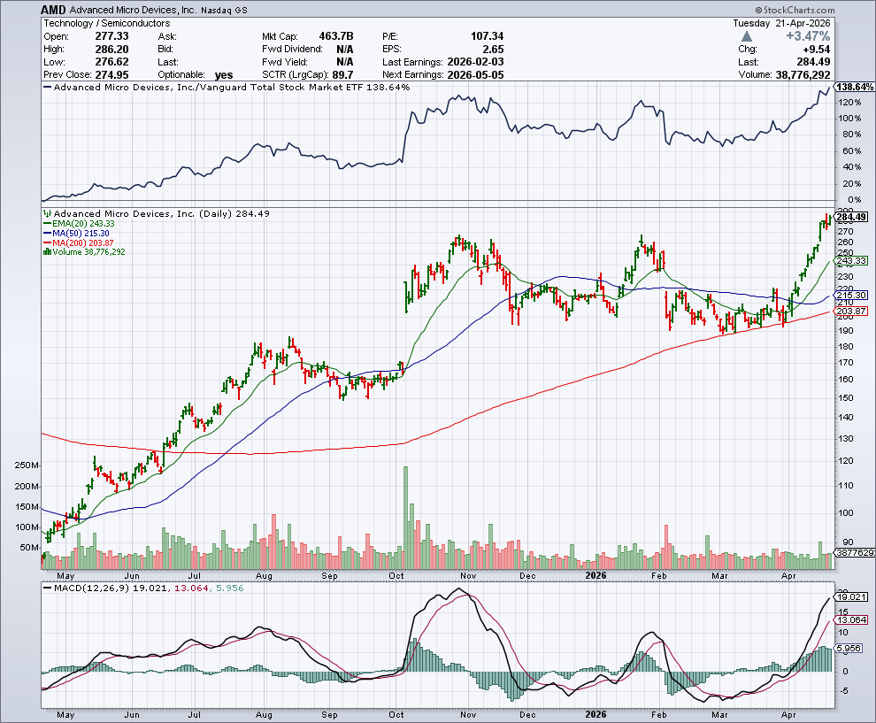876x723 pixels.
Task: Click the Mkt Cap value 463.7B
Action: [335, 36]
